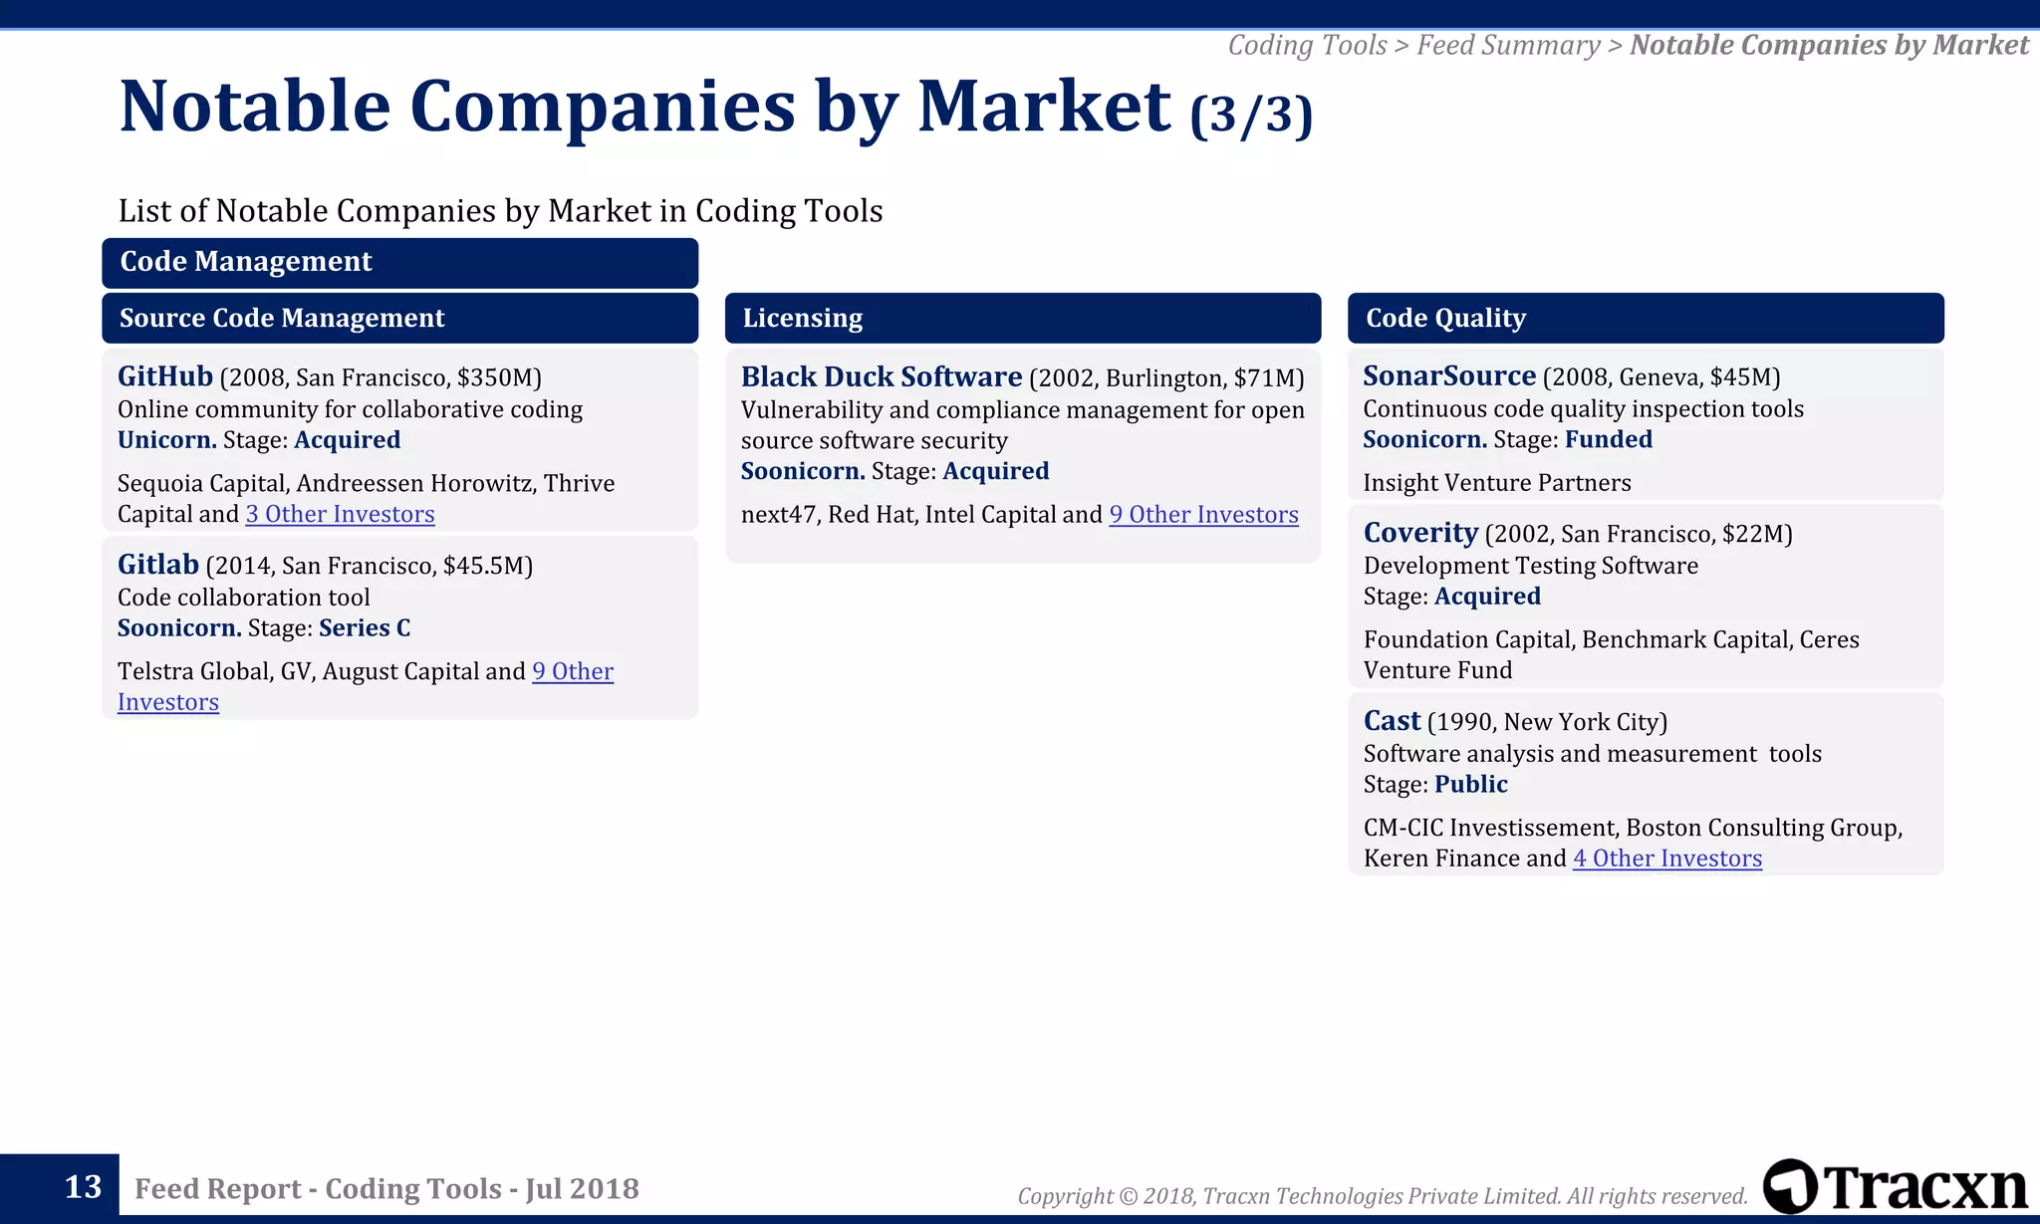Click 'Software analysis and measurement tools' description

click(1593, 754)
